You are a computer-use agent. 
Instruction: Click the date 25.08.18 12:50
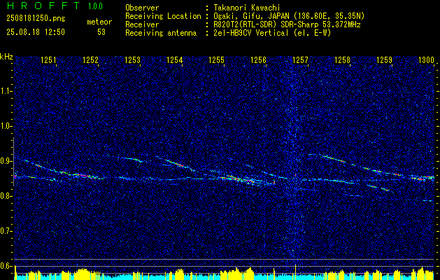(x=36, y=32)
